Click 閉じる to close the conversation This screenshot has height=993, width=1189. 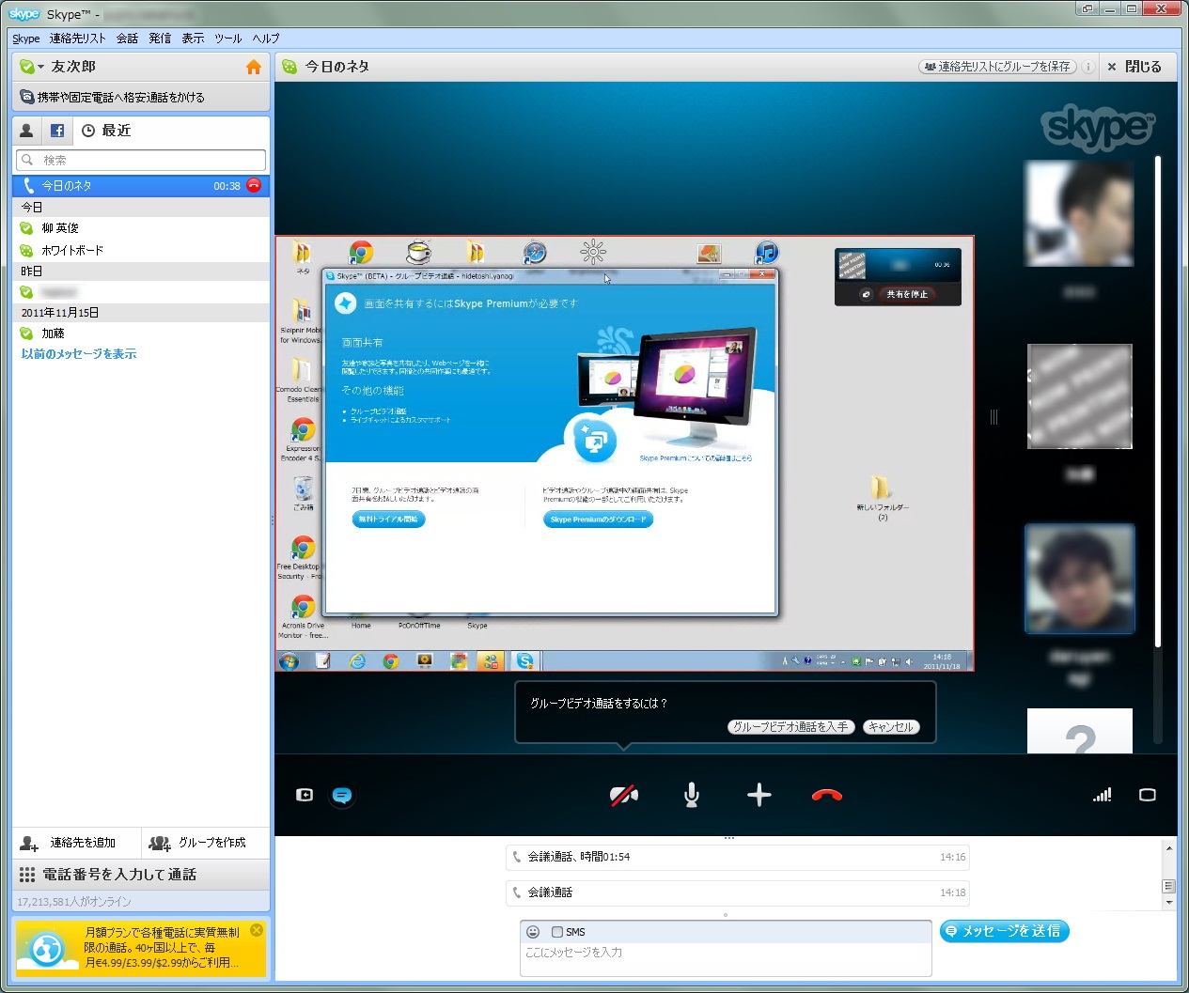tap(1134, 67)
